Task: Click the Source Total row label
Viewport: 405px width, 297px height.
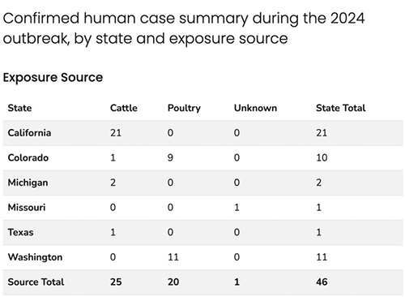Action: pyautogui.click(x=36, y=282)
